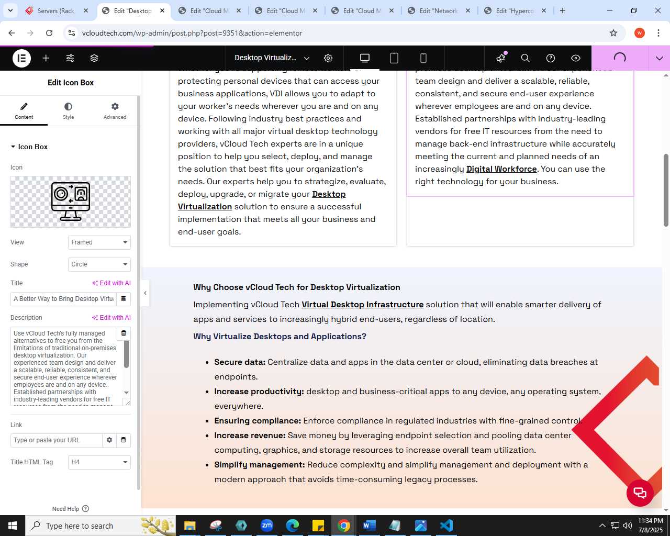Reload the page
The height and width of the screenshot is (536, 670).
point(49,33)
